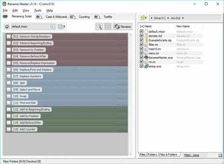Screen dimensions: 224x164
Task: Enable step [01] Remove Words/Numbers checkbox
Action: coord(9,36)
